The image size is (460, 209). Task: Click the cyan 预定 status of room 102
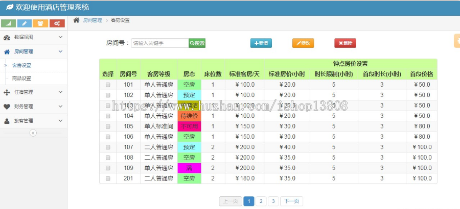pos(189,95)
